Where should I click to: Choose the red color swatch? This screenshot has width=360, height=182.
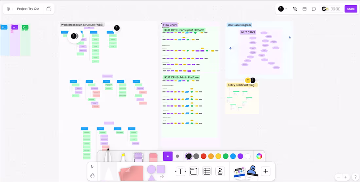click(x=204, y=156)
